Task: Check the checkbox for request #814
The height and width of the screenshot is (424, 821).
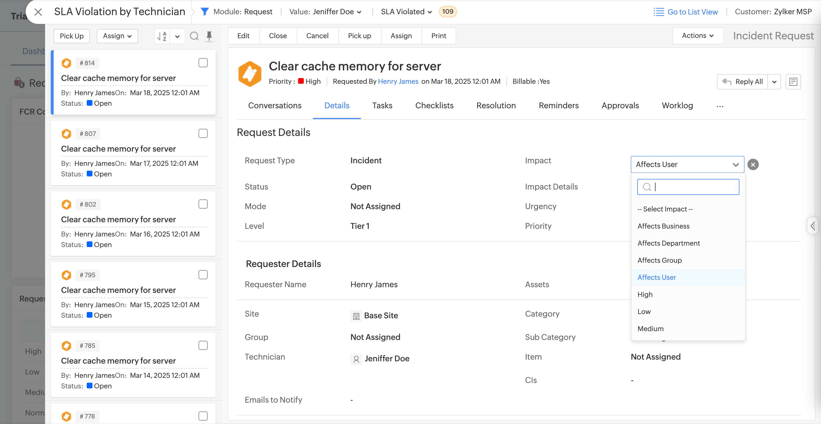Action: point(203,63)
